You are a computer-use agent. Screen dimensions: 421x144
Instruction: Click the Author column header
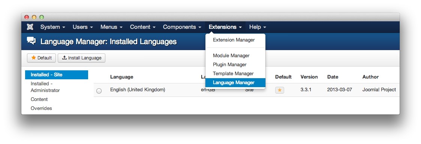(x=370, y=77)
